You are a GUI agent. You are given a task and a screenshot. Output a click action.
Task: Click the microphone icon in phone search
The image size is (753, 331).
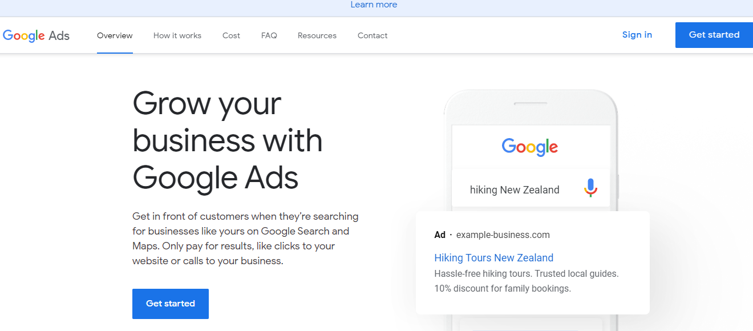pos(590,188)
